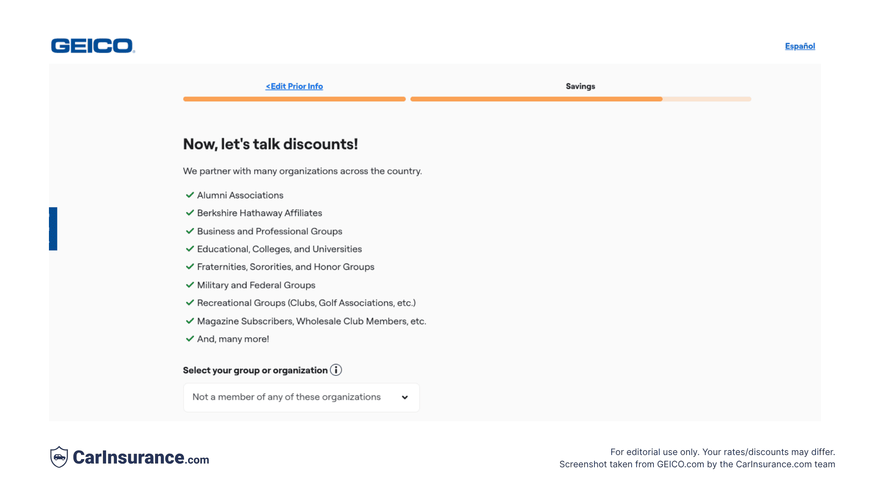Viewport: 870px width, 489px height.
Task: Toggle the check beside Magazine Subscribers entry
Action: 190,321
